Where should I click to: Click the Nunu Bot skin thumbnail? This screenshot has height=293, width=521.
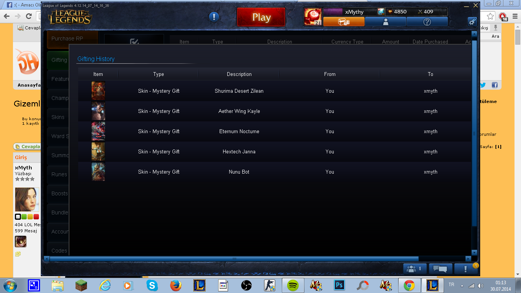(x=98, y=172)
